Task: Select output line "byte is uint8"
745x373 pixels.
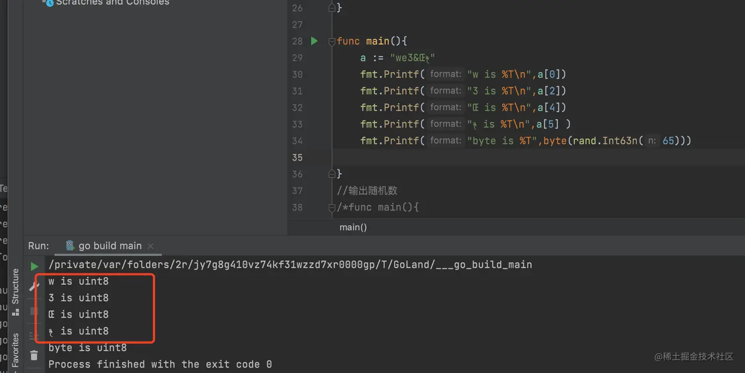Action: [x=88, y=348]
